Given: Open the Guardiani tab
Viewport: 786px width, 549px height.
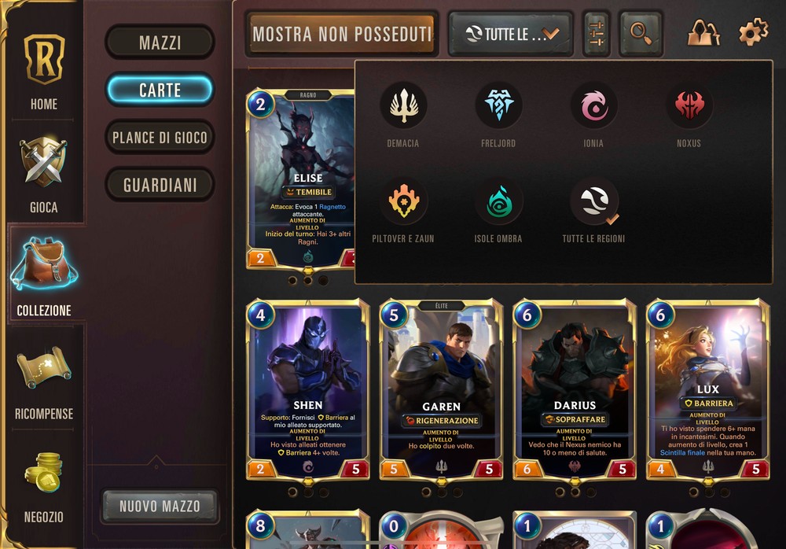Looking at the screenshot, I should click(160, 185).
